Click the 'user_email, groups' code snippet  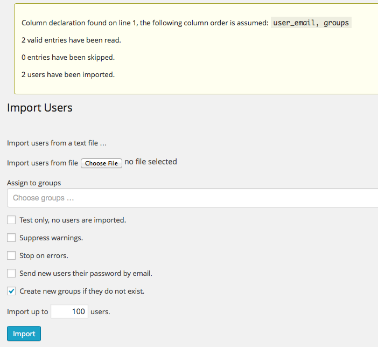[311, 23]
